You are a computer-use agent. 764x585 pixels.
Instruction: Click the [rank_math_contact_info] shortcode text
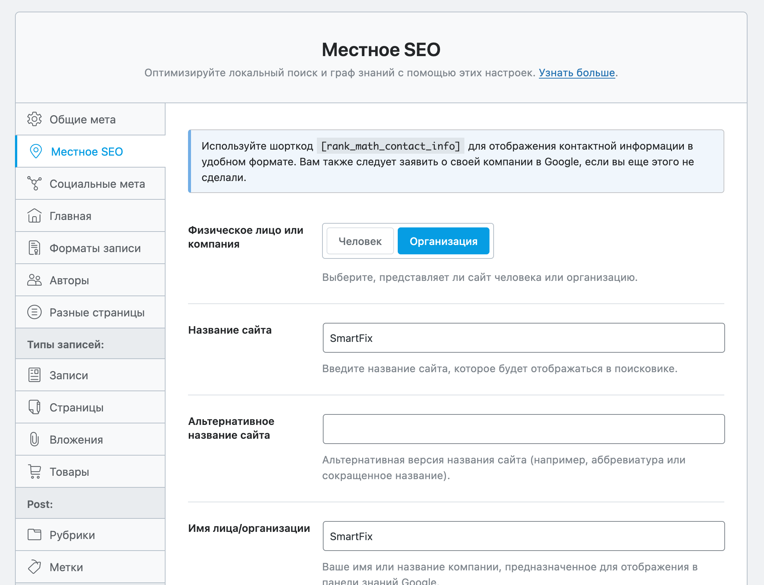[391, 146]
